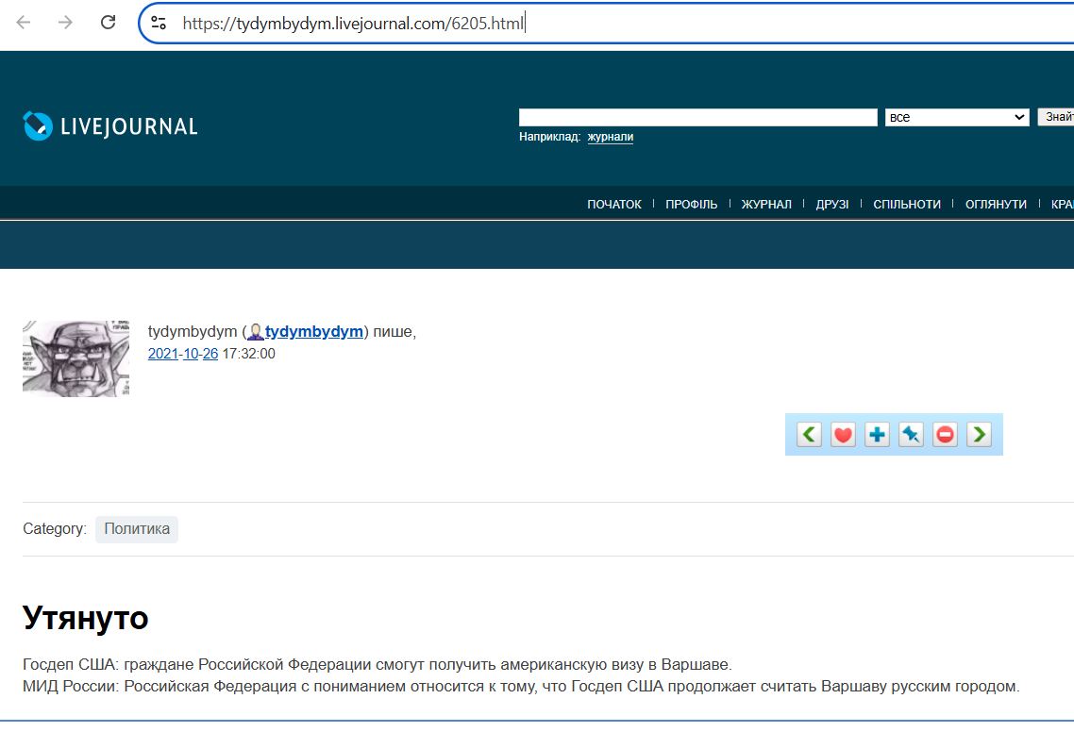Click the LiveJournal logo
This screenshot has width=1074, height=732.
[110, 126]
